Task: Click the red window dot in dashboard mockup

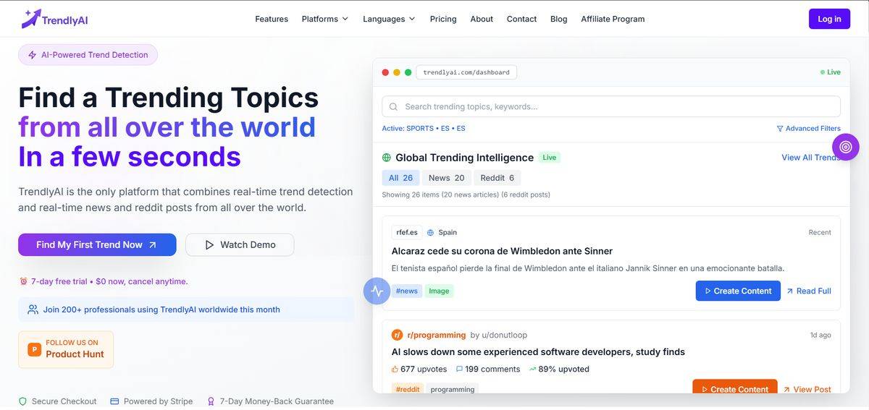Action: pyautogui.click(x=385, y=72)
